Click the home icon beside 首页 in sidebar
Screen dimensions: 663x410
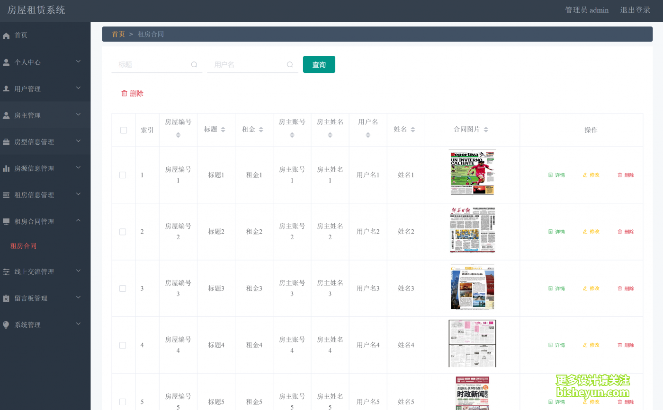pyautogui.click(x=6, y=35)
